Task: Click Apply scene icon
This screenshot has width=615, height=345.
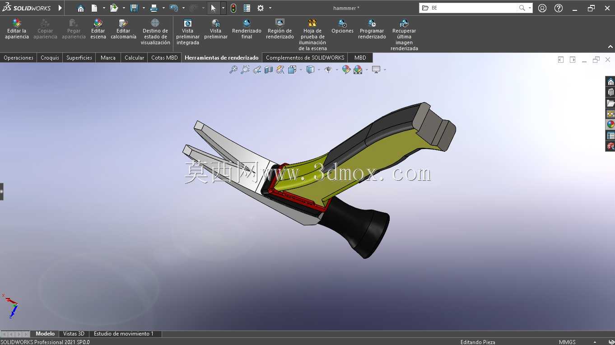Action: point(358,70)
